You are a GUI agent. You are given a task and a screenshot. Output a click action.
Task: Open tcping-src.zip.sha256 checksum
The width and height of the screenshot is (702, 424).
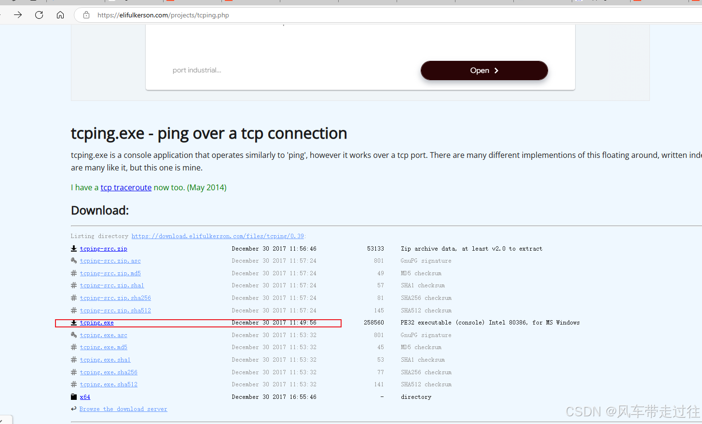pyautogui.click(x=115, y=298)
